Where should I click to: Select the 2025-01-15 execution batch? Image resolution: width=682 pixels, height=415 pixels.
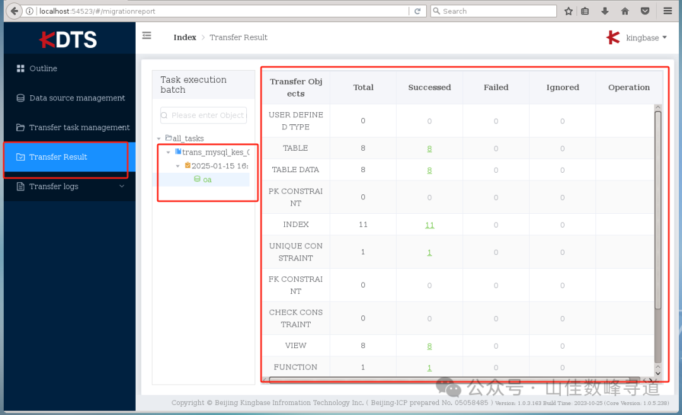coord(220,166)
